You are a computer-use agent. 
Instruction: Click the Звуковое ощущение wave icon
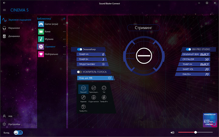click(x=4, y=20)
